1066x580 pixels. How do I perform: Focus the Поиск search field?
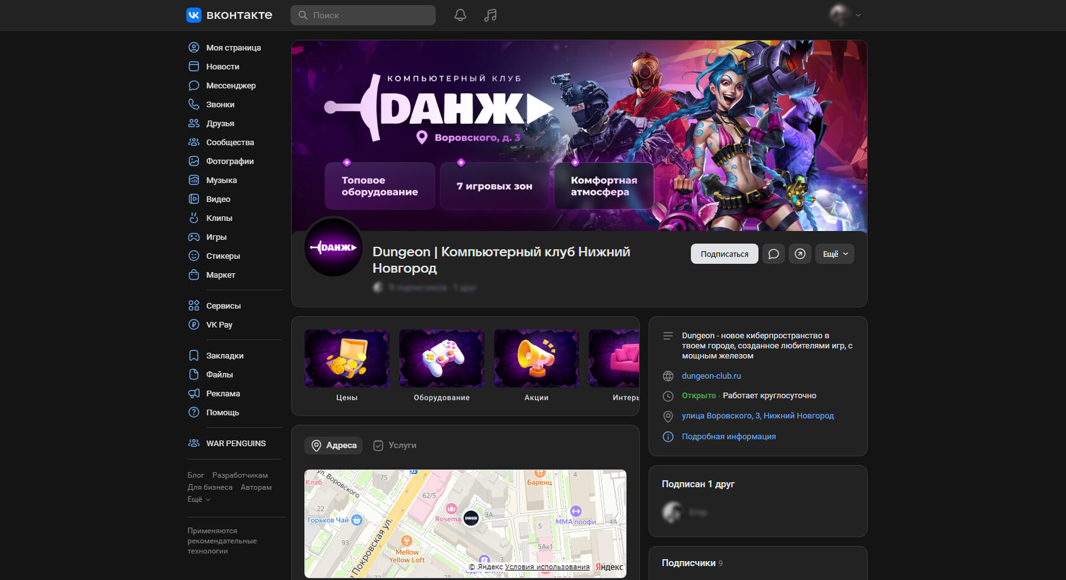(x=363, y=15)
